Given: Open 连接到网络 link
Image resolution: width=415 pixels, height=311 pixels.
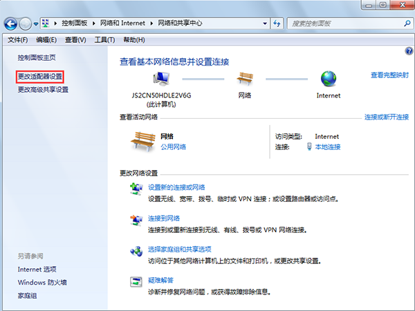Looking at the screenshot, I should click(164, 218).
